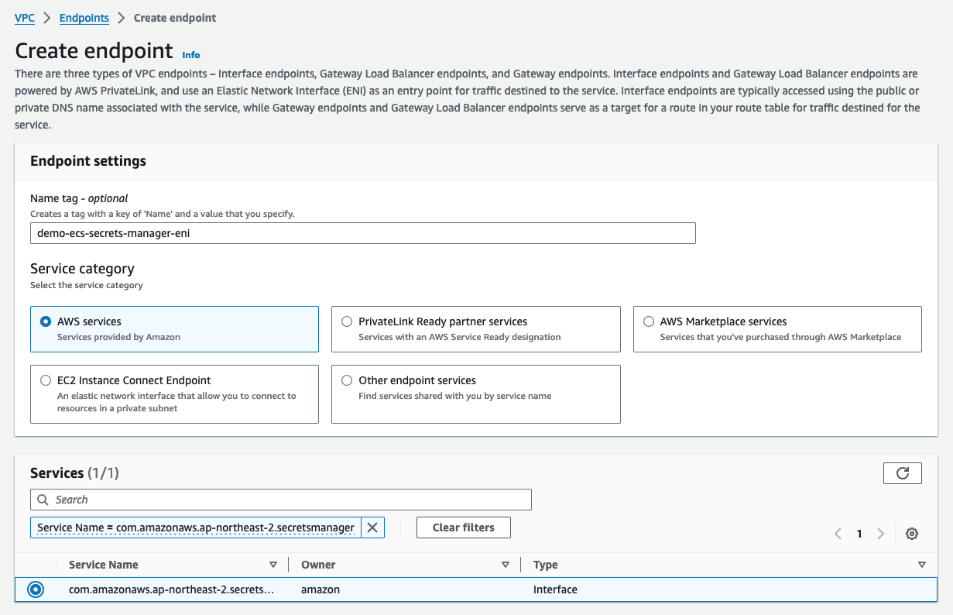
Task: Click the 'Create endpoint' breadcrumb text
Action: coord(175,17)
